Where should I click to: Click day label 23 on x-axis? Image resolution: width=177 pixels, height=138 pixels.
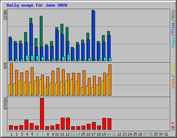[x=124, y=134]
